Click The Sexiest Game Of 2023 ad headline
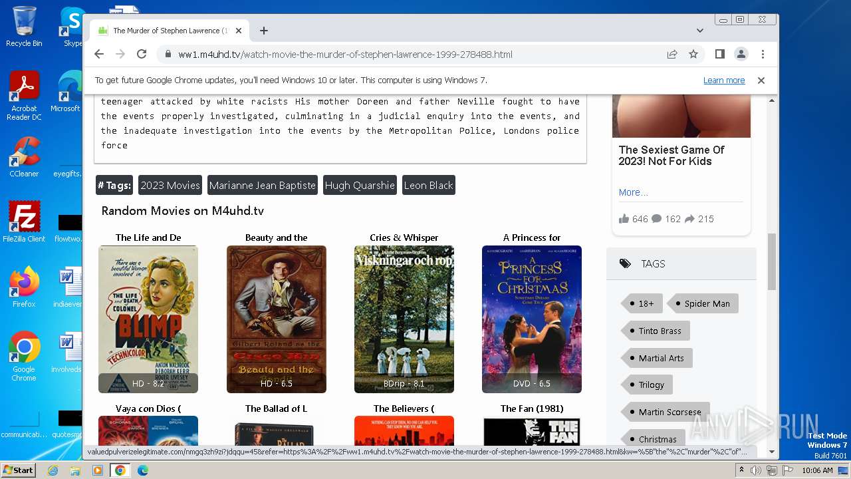 coord(671,156)
